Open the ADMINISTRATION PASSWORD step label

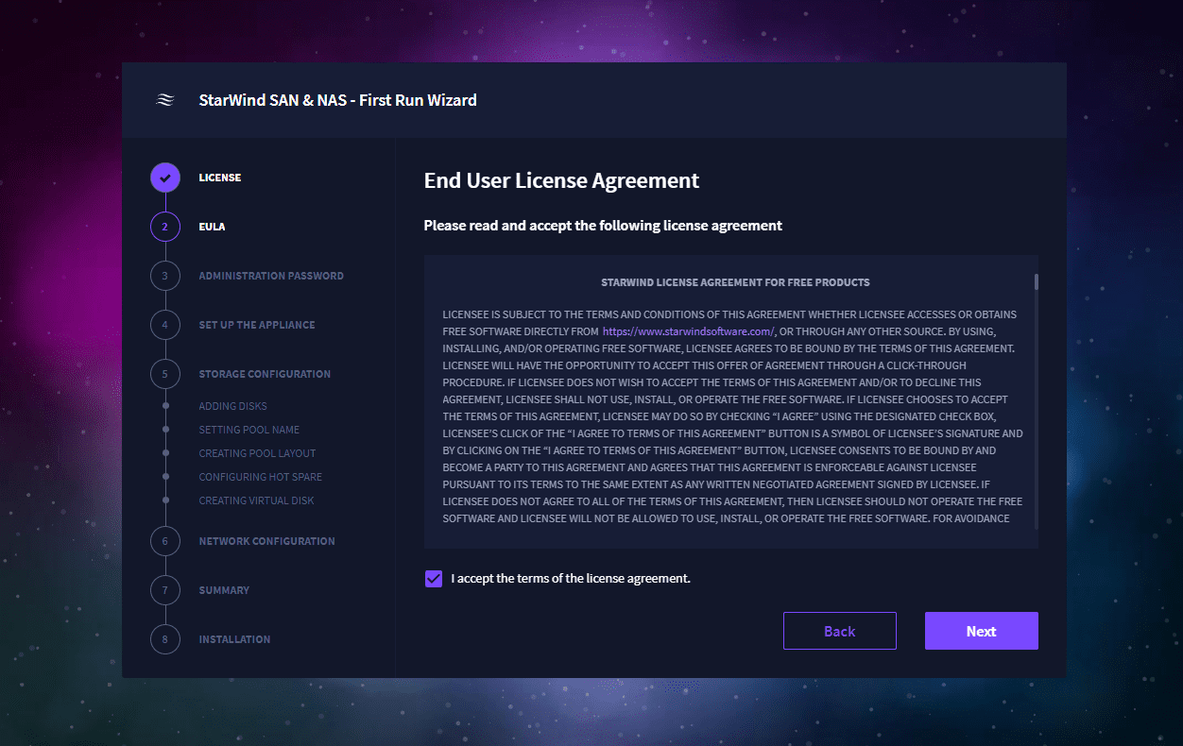tap(271, 276)
